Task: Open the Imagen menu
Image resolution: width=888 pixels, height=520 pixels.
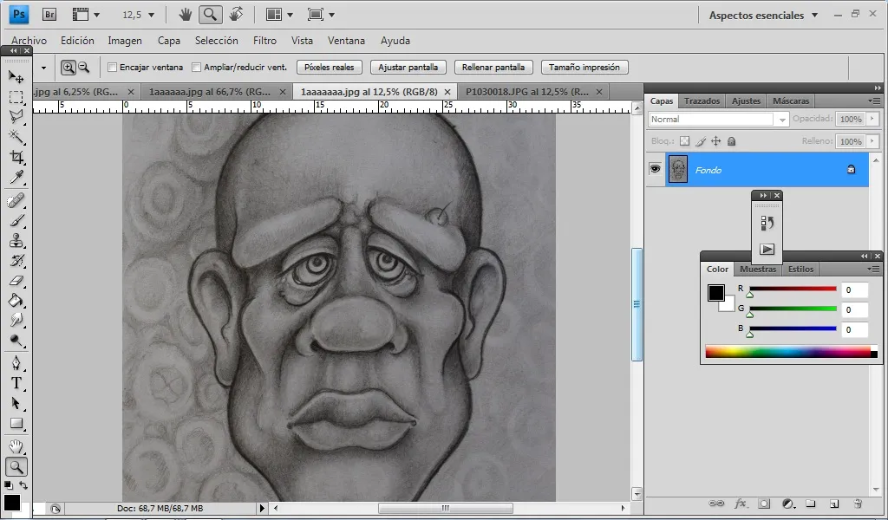Action: click(x=125, y=41)
